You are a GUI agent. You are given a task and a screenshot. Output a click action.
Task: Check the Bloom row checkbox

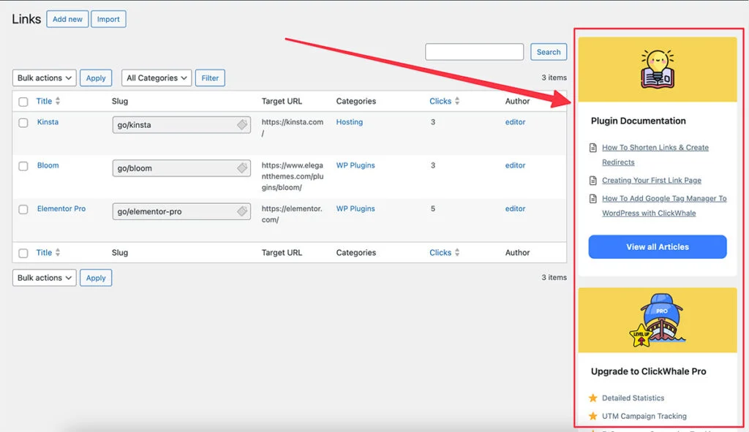[x=23, y=166]
